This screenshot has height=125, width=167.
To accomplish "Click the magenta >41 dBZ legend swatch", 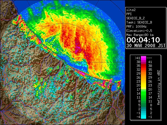I will pos(144,58).
